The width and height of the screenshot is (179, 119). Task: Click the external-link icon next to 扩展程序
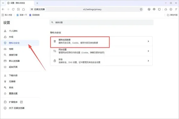pos(21,102)
